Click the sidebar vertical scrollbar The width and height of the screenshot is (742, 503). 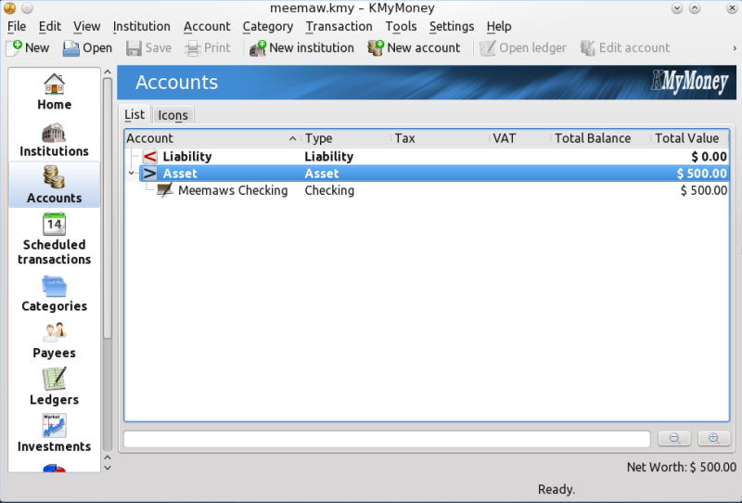coord(108,209)
